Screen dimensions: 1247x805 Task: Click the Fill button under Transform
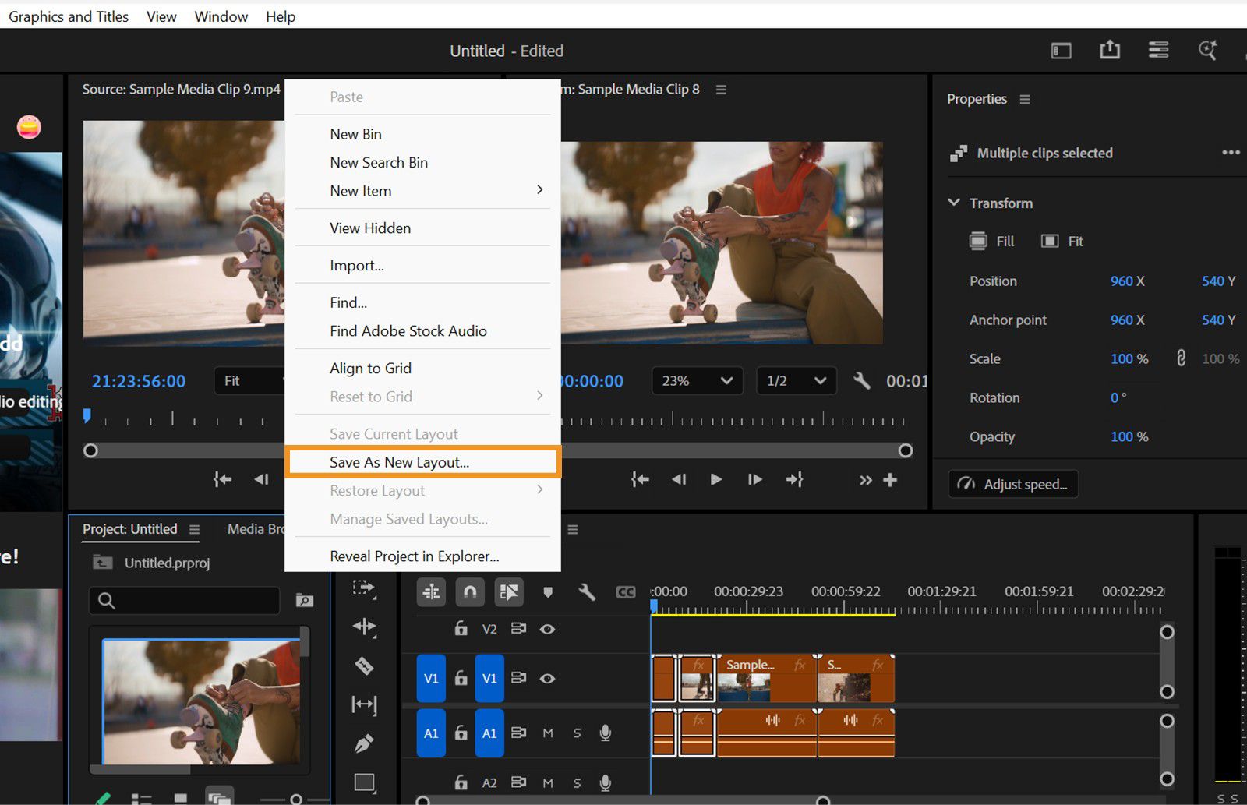coord(992,242)
